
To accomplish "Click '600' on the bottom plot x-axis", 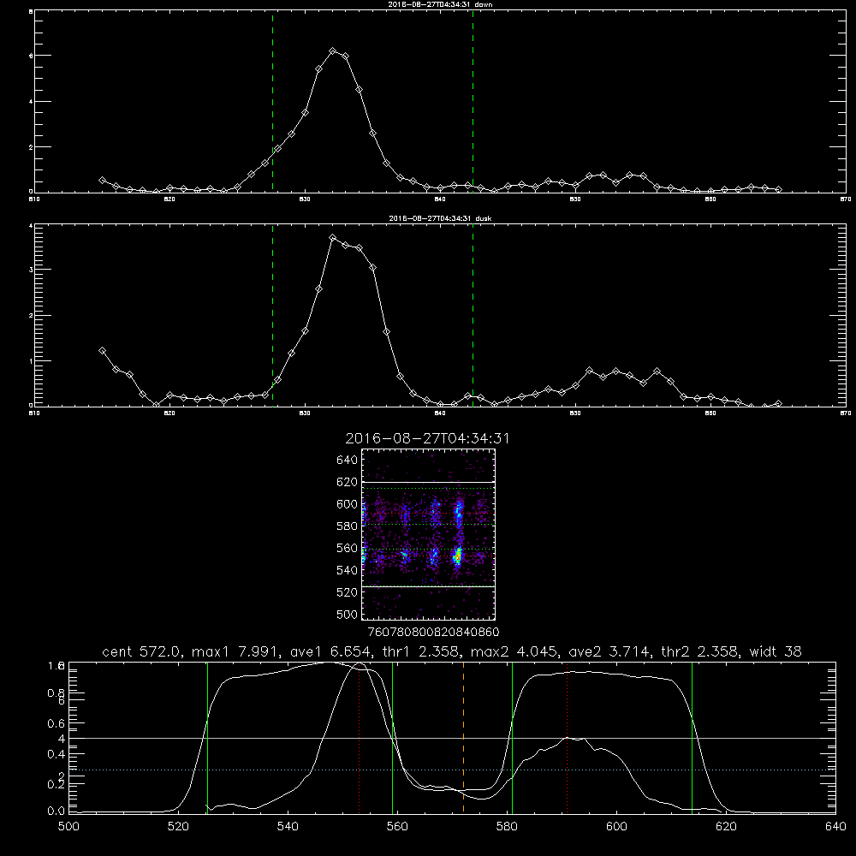I will (x=616, y=827).
